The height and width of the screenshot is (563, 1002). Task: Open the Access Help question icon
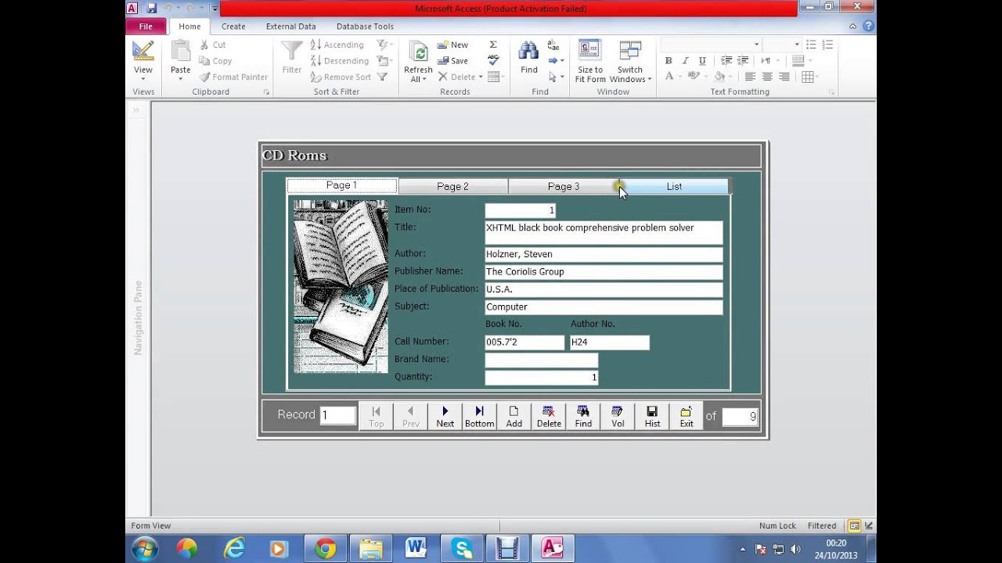point(868,26)
